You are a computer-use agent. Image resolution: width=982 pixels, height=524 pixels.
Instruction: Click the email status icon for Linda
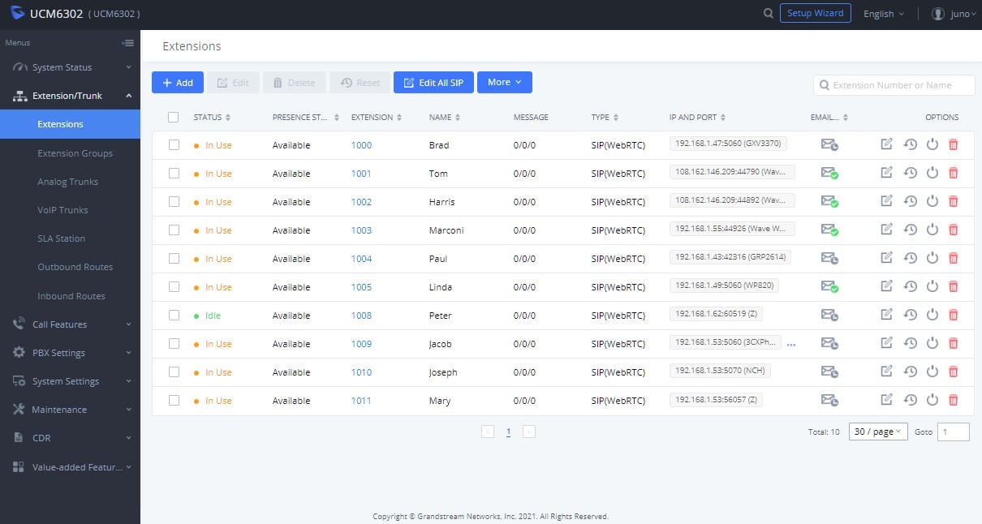pyautogui.click(x=829, y=286)
